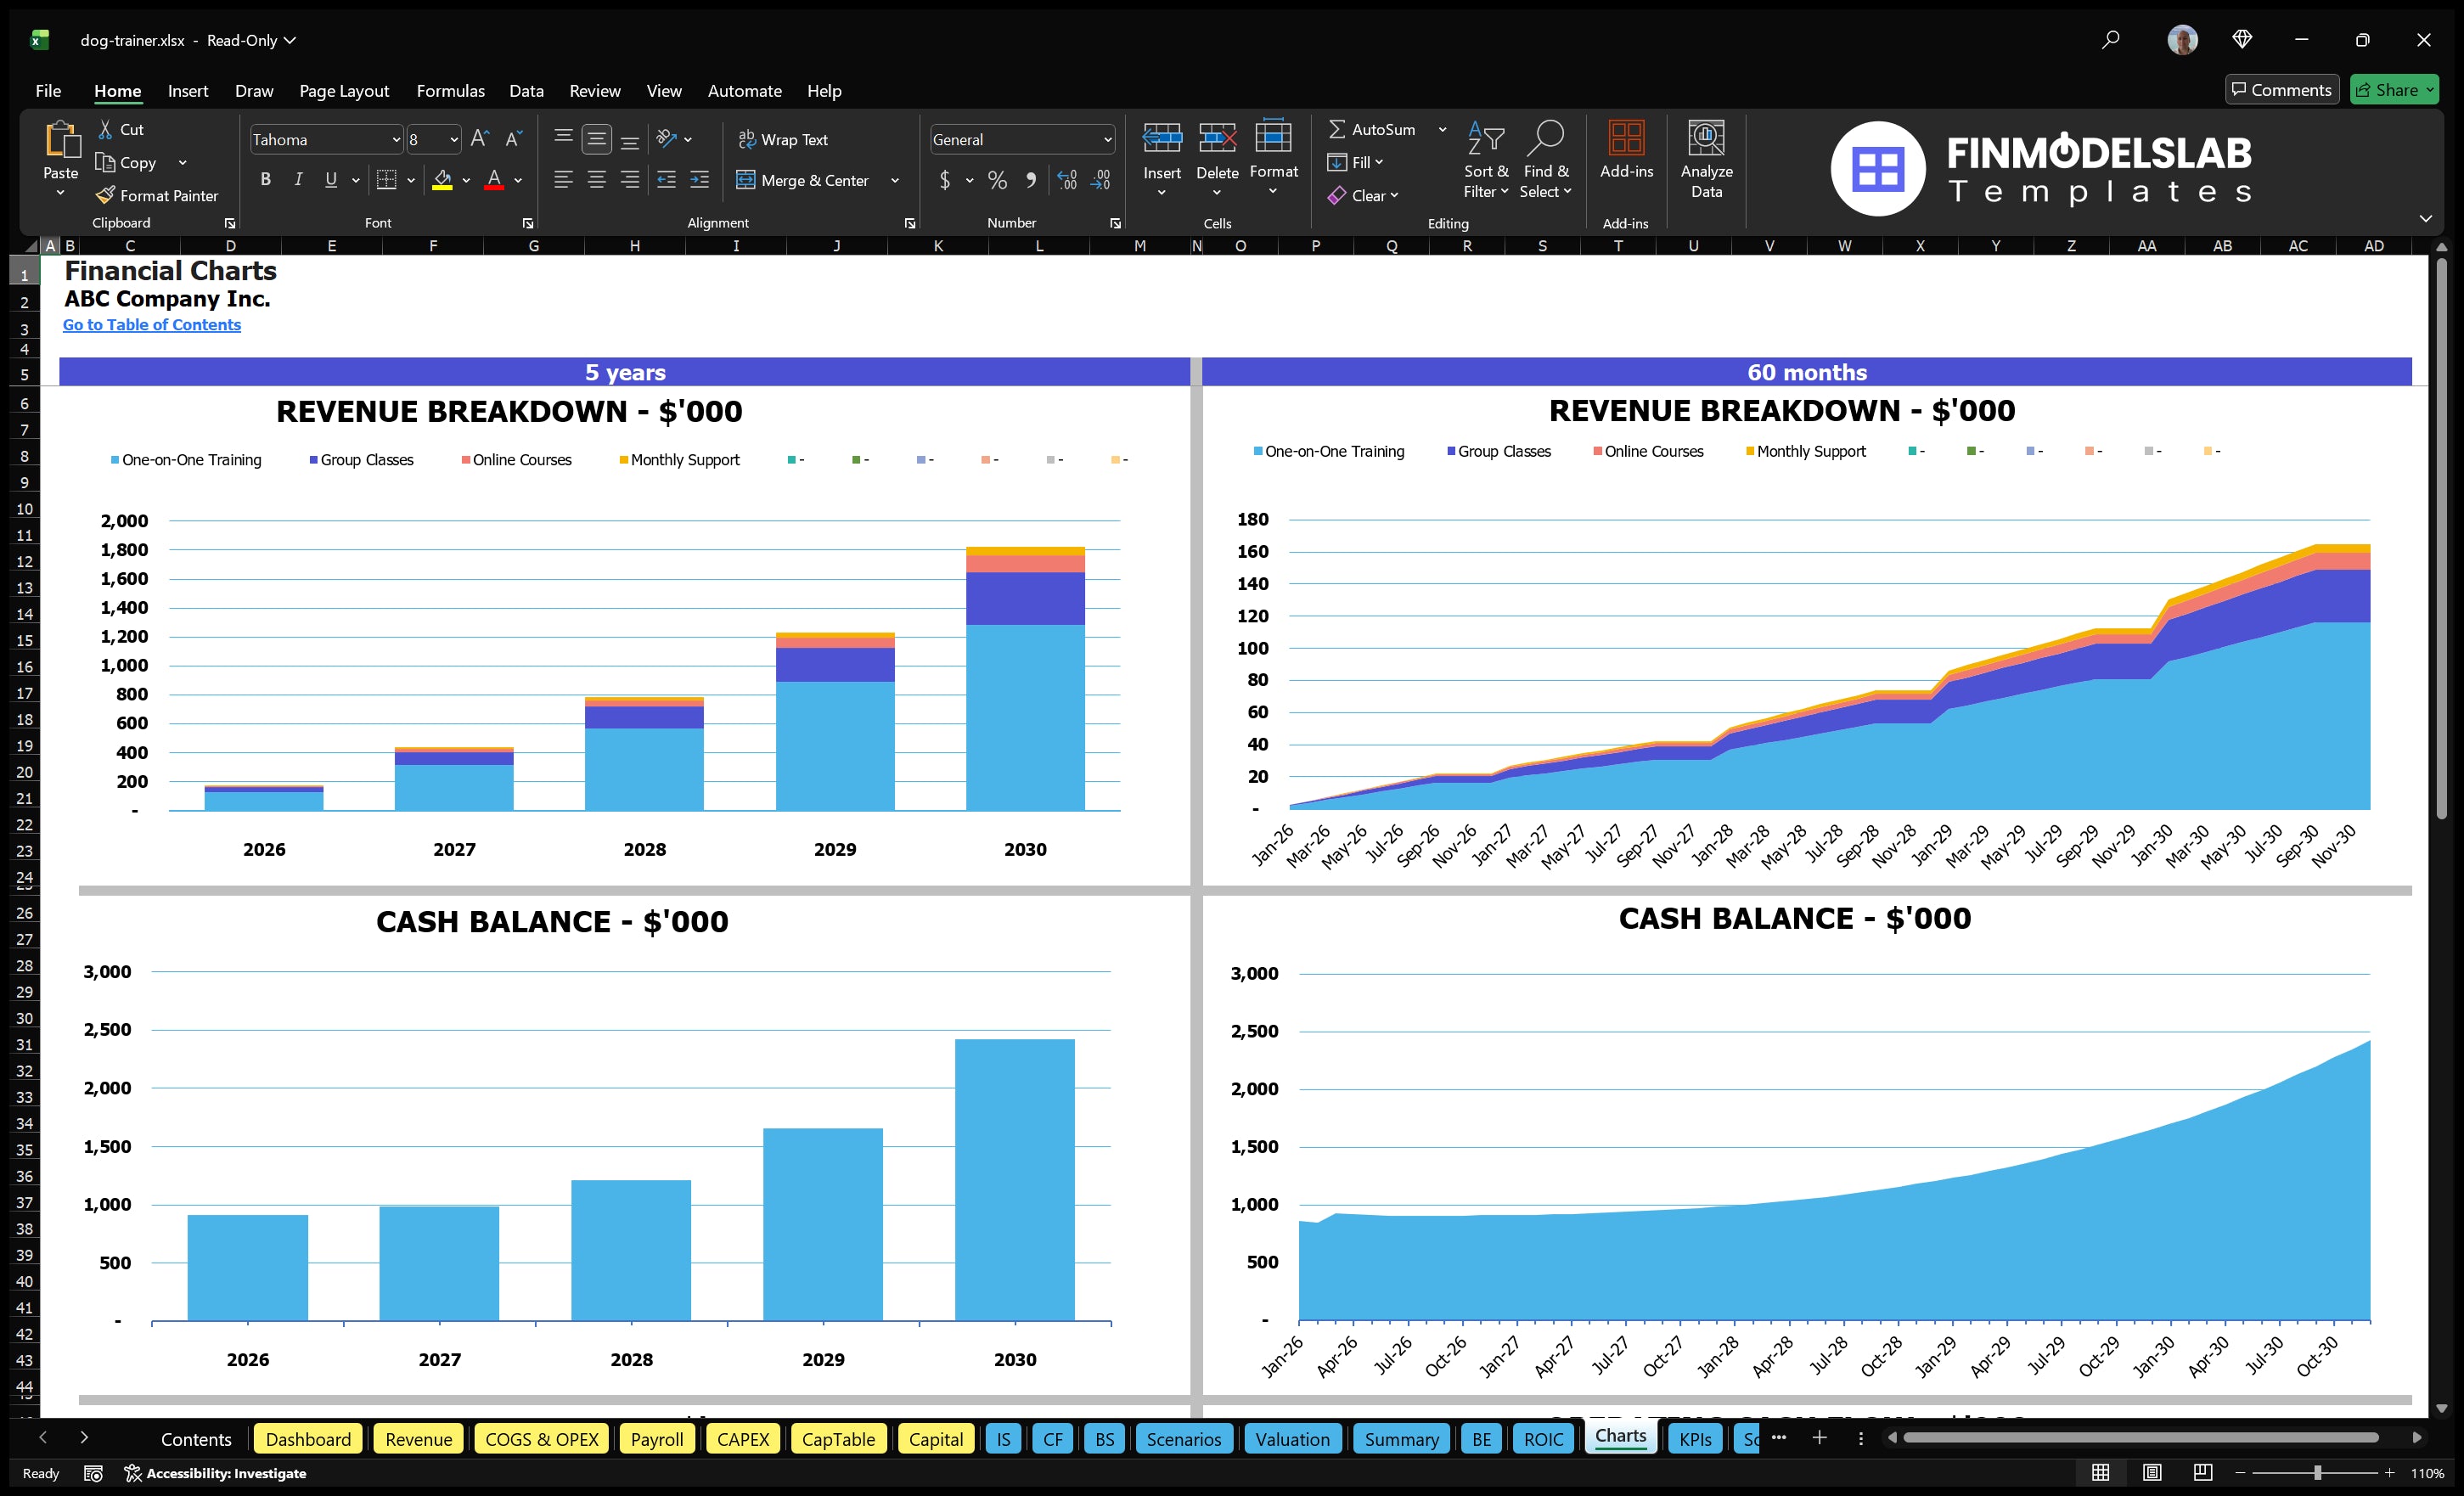The width and height of the screenshot is (2464, 1496).
Task: Apply Merge & Center to cells
Action: click(804, 180)
